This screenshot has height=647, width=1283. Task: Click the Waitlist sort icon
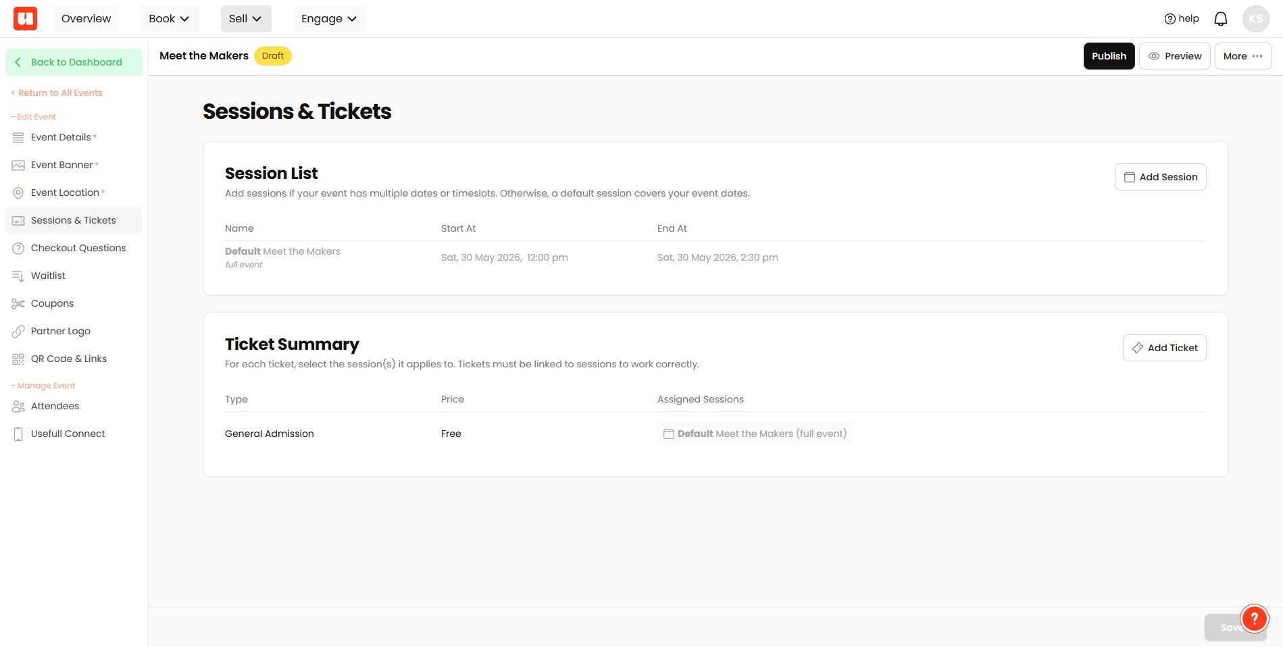[x=18, y=276]
